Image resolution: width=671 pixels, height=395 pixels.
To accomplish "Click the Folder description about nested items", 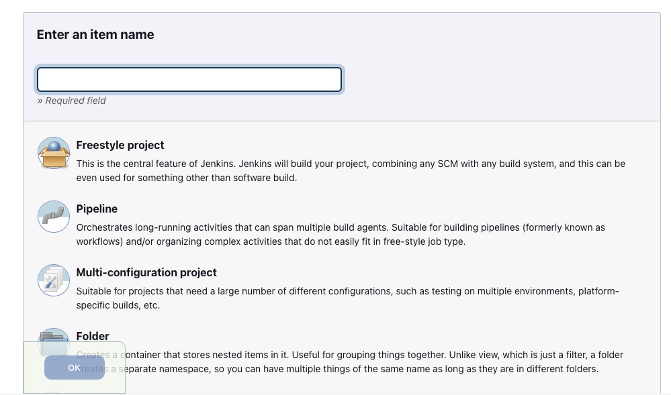I will pyautogui.click(x=349, y=355).
